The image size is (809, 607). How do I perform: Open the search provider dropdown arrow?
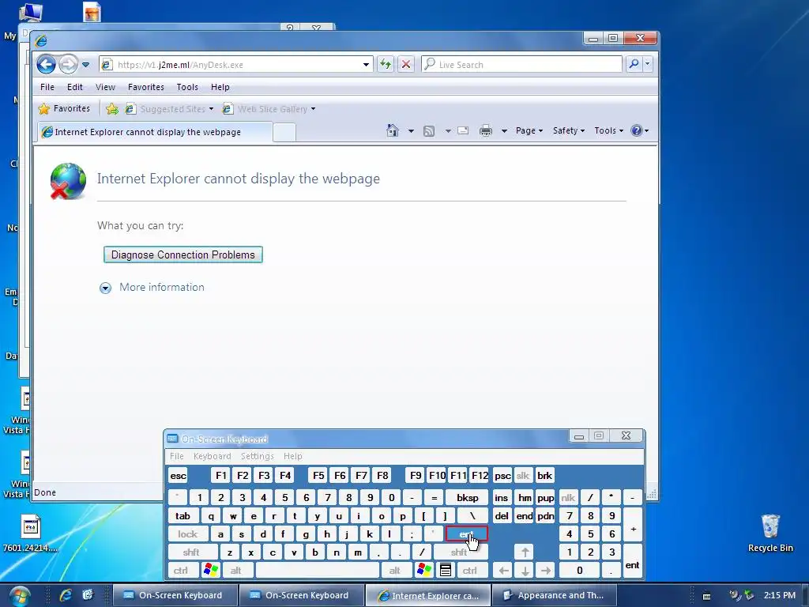point(648,64)
